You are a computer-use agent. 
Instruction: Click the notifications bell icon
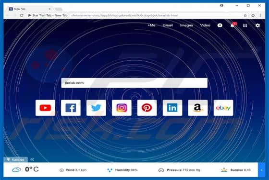tap(232, 25)
